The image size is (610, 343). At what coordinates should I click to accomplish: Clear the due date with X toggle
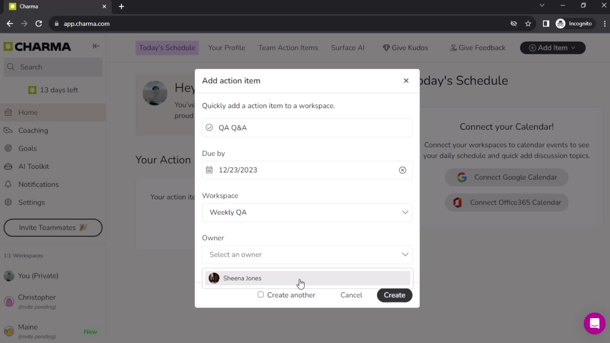402,170
